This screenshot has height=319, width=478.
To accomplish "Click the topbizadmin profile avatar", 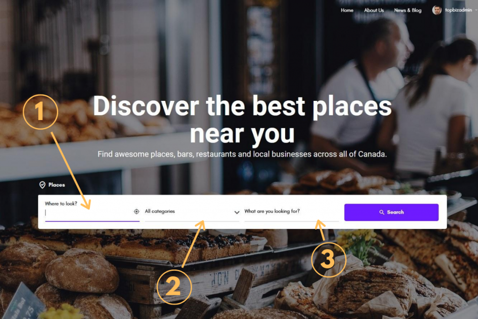I will [x=436, y=10].
